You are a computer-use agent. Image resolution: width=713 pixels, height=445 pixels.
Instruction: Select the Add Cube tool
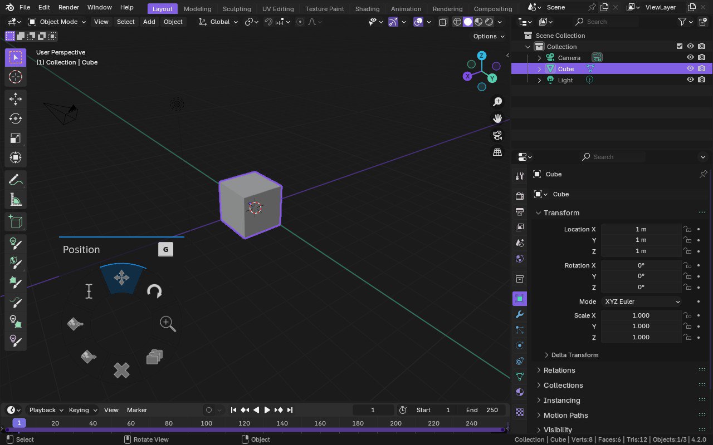16,221
